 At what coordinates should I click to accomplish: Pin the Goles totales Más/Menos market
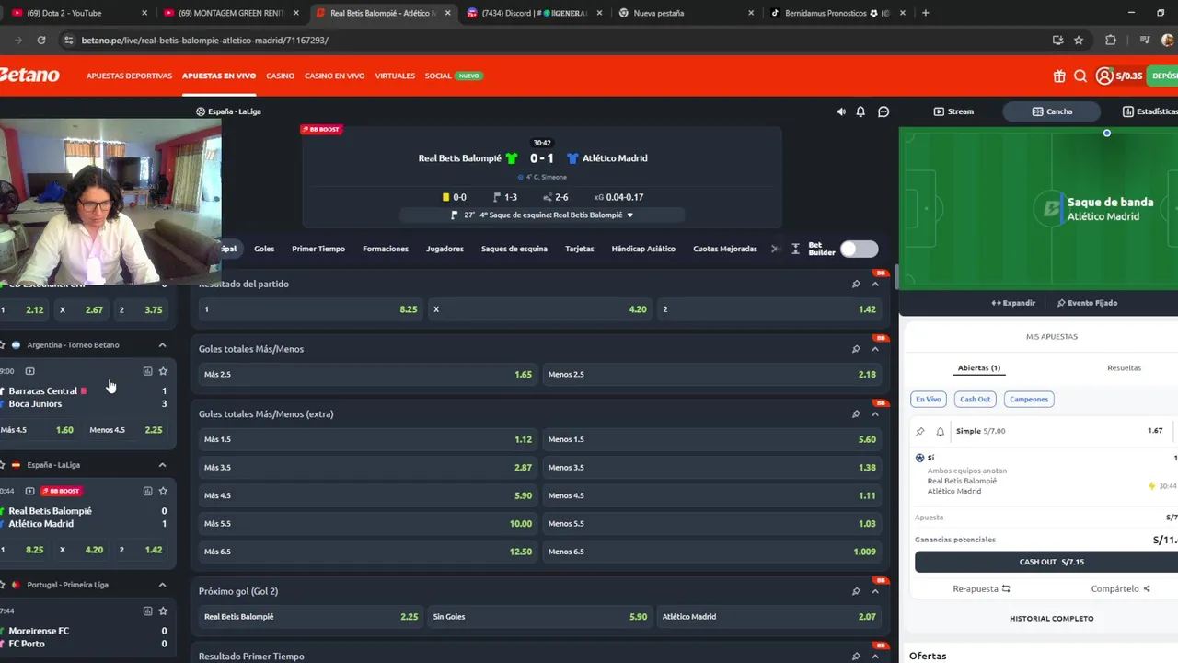[x=856, y=349]
